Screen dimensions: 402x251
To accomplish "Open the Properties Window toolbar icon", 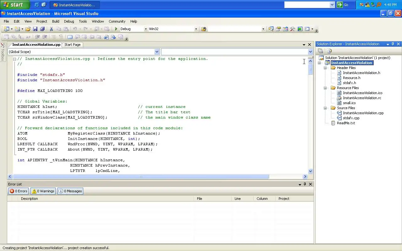I will tap(278, 29).
